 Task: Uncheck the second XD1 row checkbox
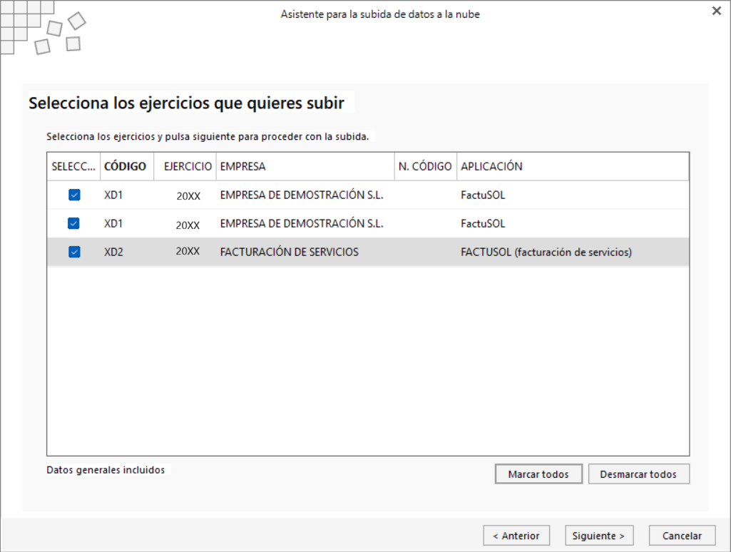(73, 223)
